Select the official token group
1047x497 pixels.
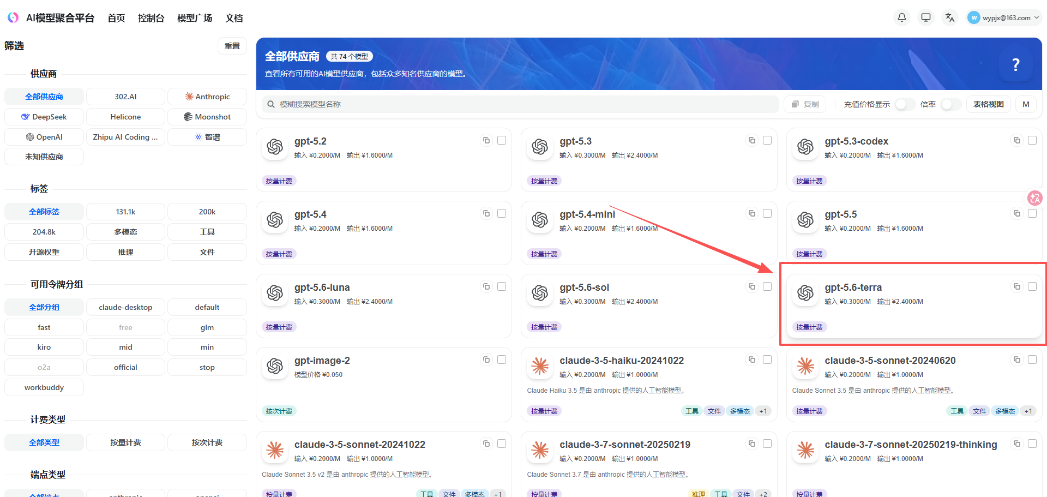(x=125, y=367)
